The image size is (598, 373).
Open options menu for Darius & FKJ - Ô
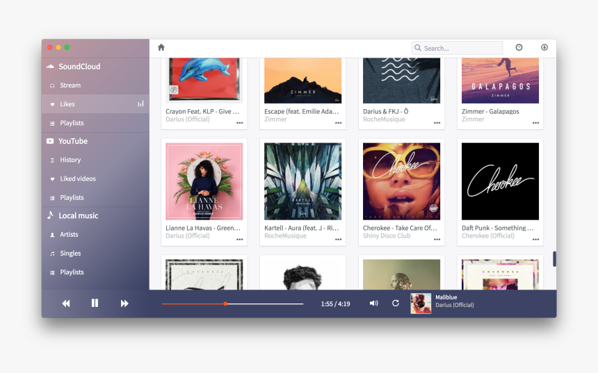point(437,123)
